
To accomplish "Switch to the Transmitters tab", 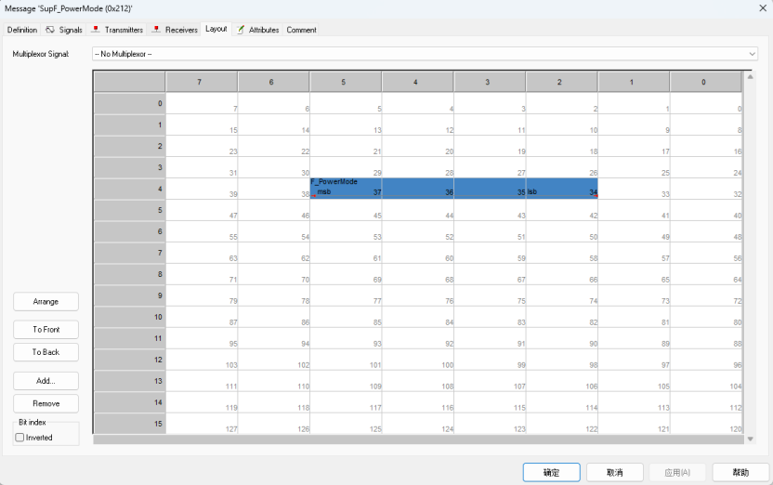I will (118, 30).
